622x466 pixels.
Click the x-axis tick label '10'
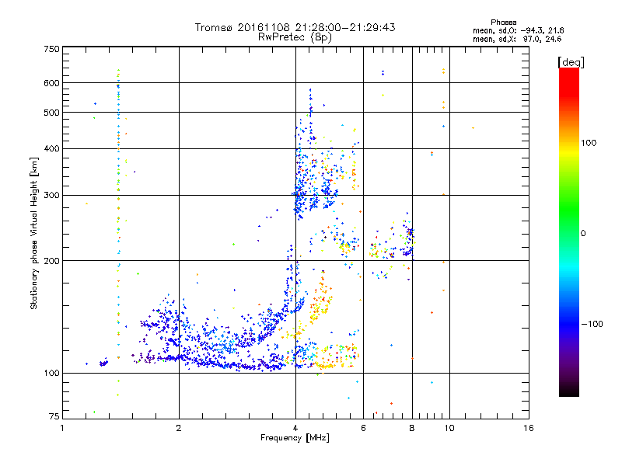click(x=449, y=428)
